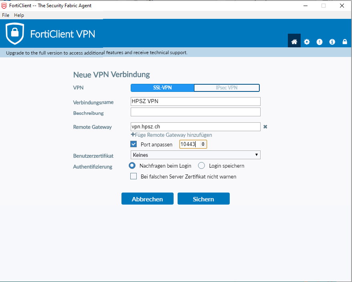Screen dimensions: 352x282
Task: Click the port number stepper arrows
Action: pyautogui.click(x=203, y=144)
